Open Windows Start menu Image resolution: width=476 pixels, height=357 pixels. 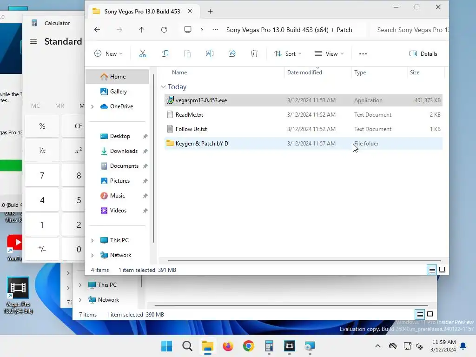pyautogui.click(x=167, y=346)
